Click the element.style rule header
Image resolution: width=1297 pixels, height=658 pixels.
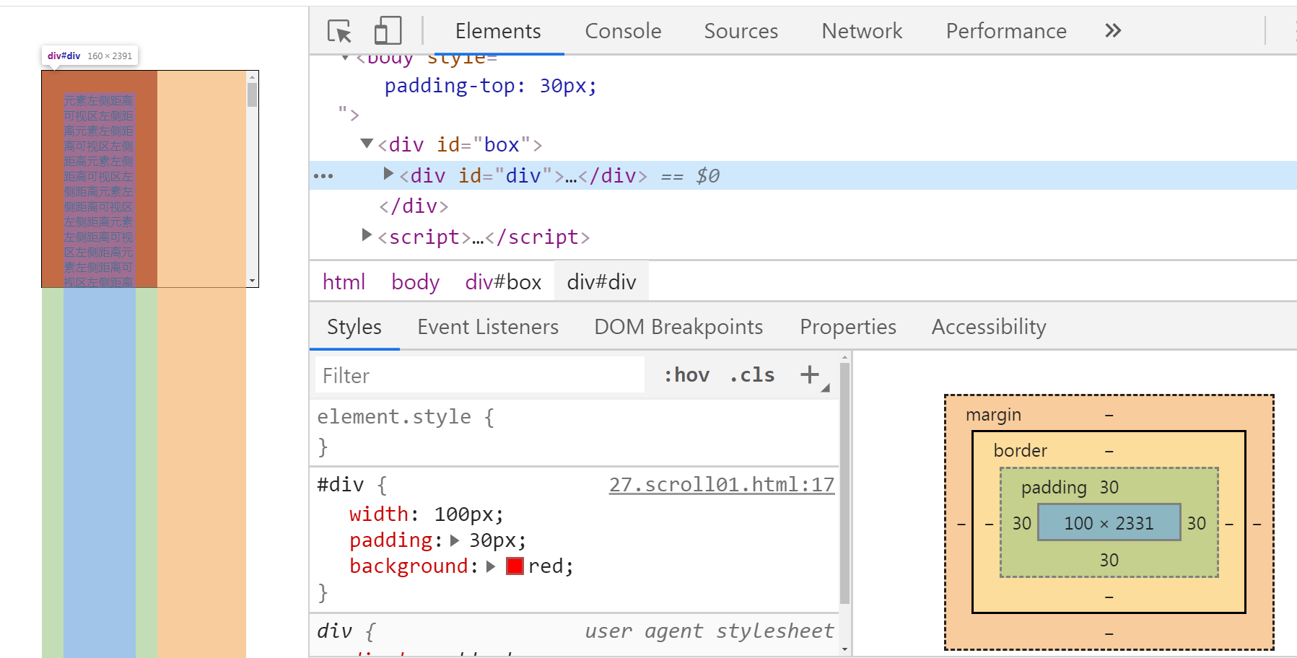pyautogui.click(x=406, y=417)
